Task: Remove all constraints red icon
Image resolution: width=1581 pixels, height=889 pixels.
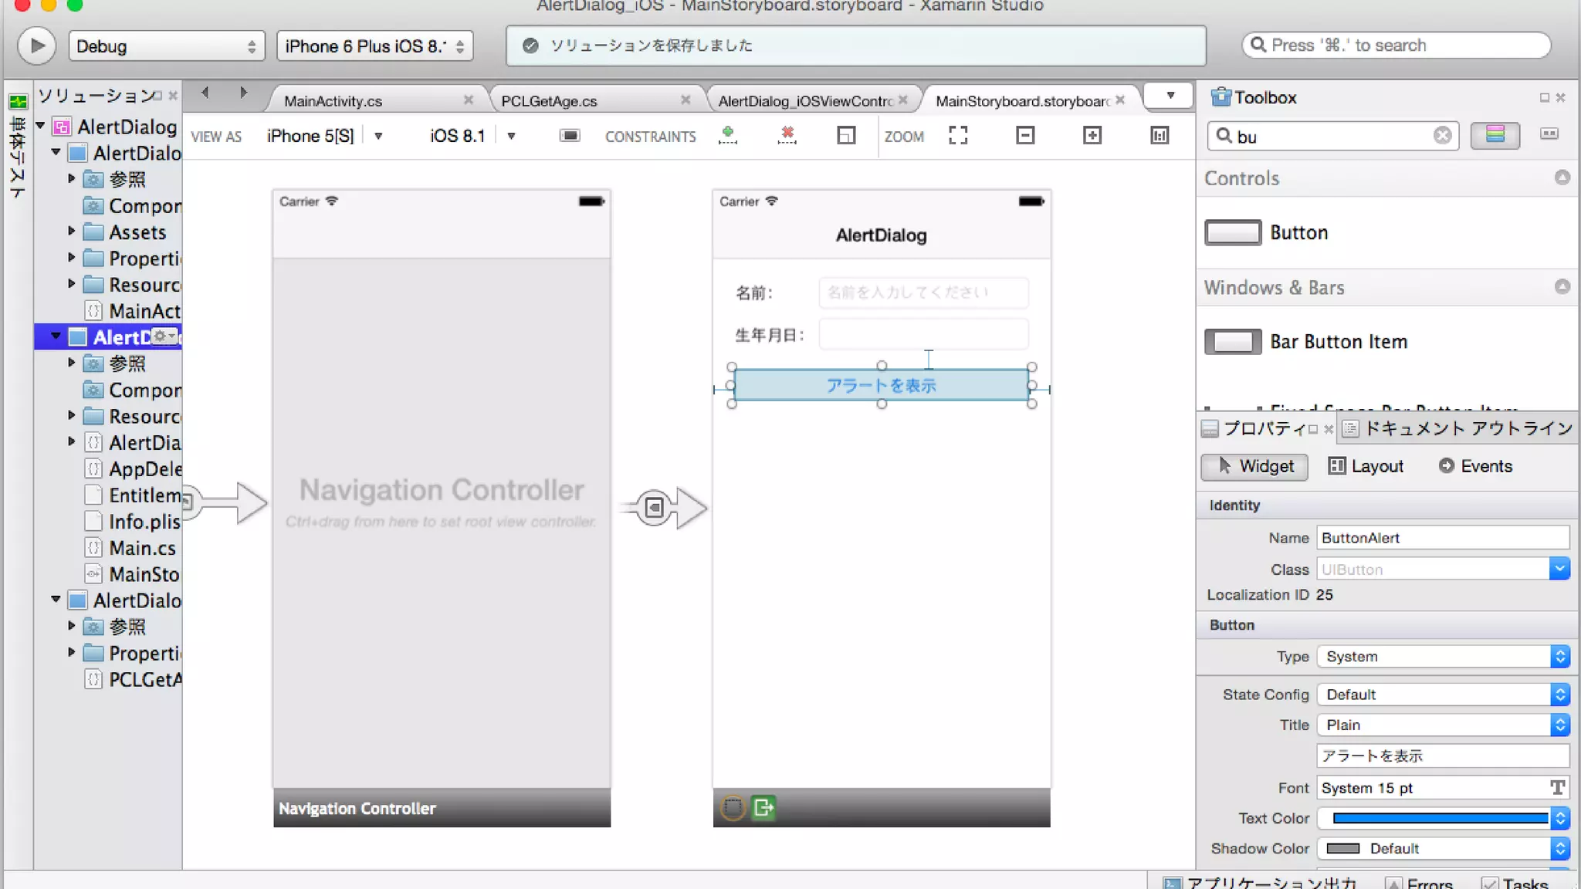Action: (787, 136)
